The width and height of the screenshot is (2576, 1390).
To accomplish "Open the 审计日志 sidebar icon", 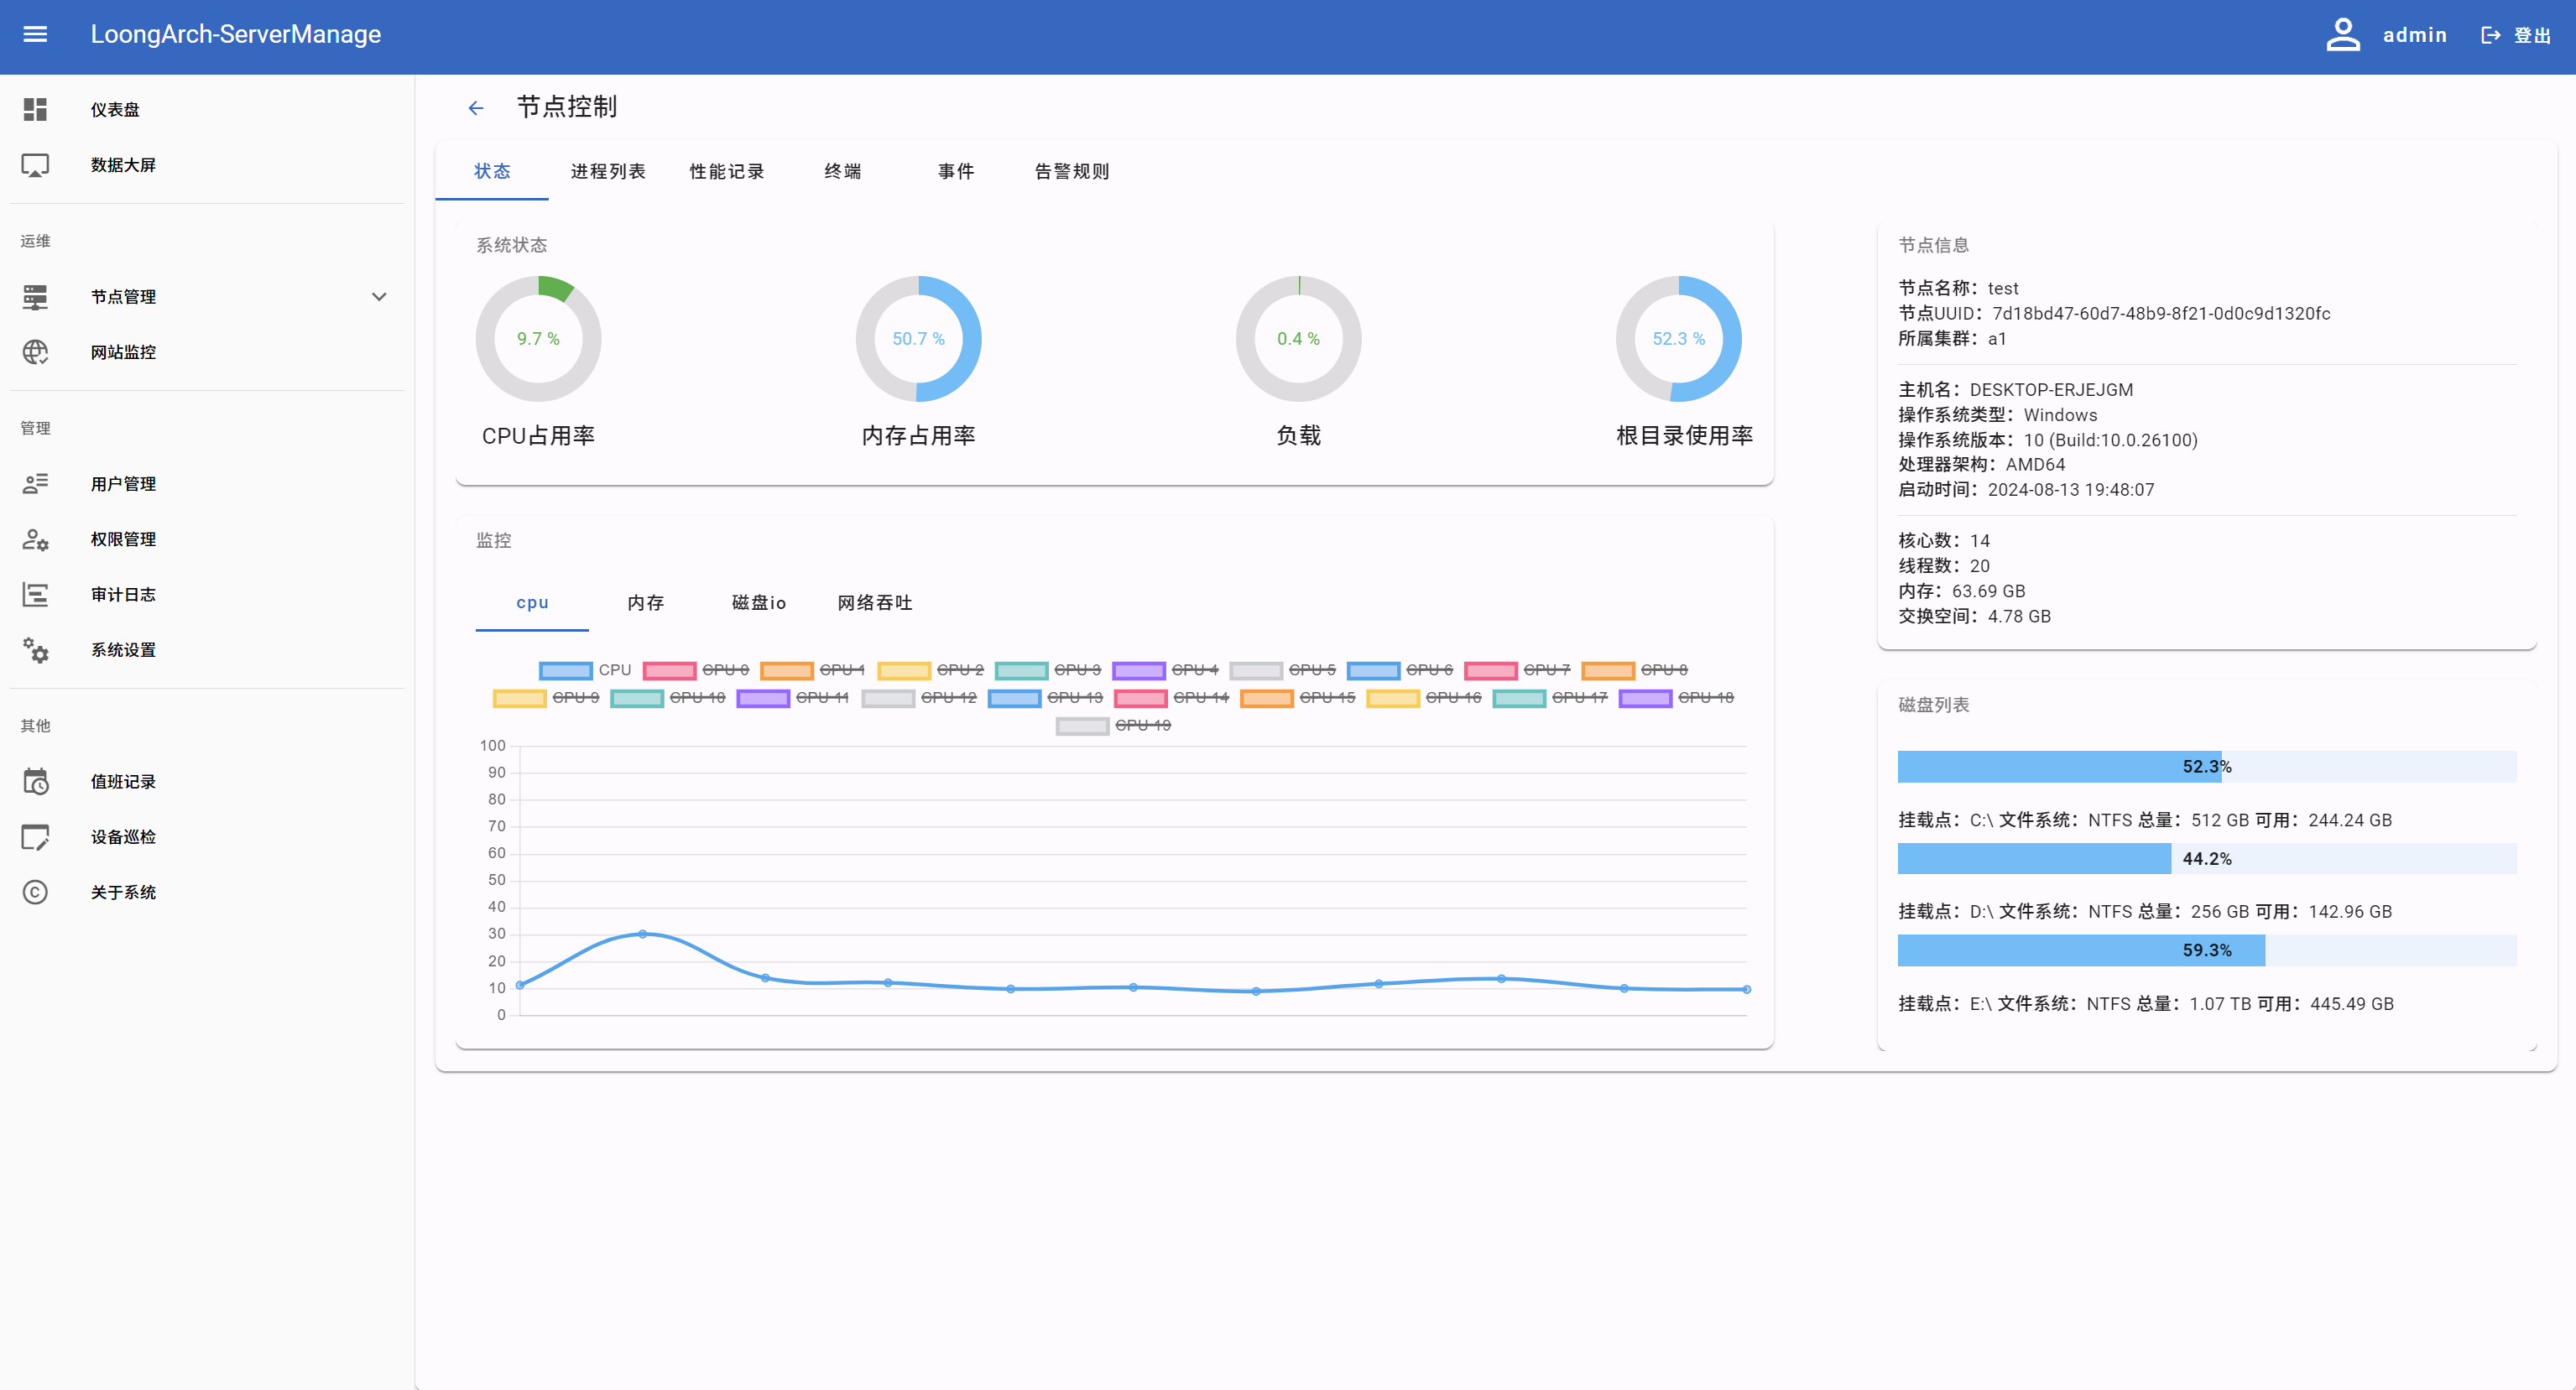I will [35, 594].
